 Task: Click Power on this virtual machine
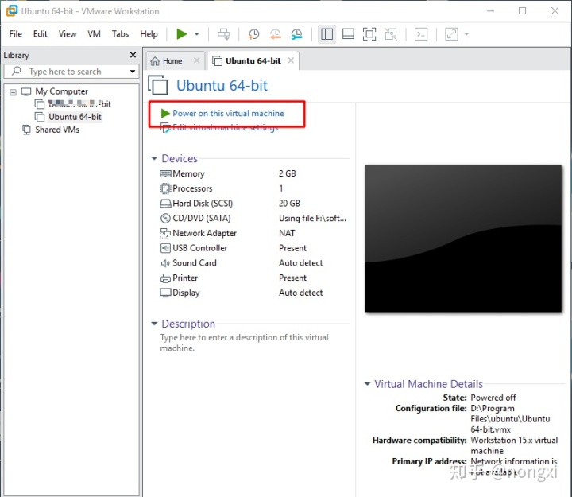[x=228, y=113]
